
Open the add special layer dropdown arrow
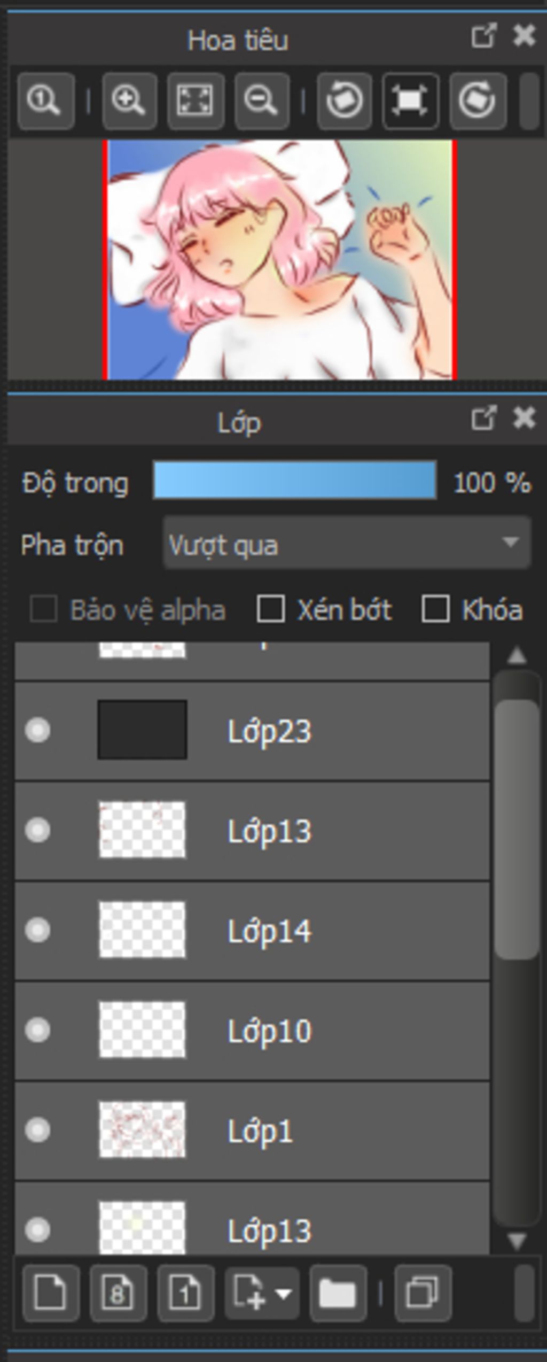[284, 1293]
